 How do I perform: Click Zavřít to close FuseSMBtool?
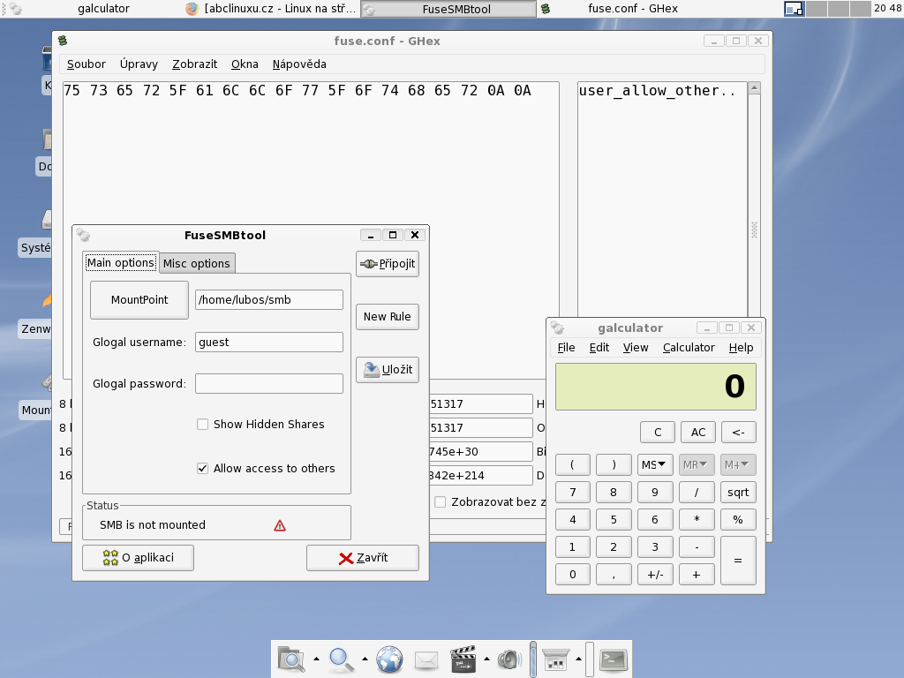[363, 558]
